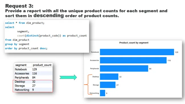Click the 'group by segment' SQL line
Screen dimensions: 185x104
[x=17, y=44]
